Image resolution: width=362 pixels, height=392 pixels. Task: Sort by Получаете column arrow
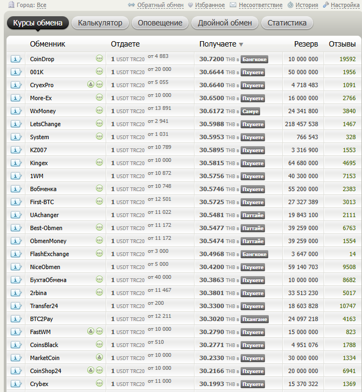241,45
